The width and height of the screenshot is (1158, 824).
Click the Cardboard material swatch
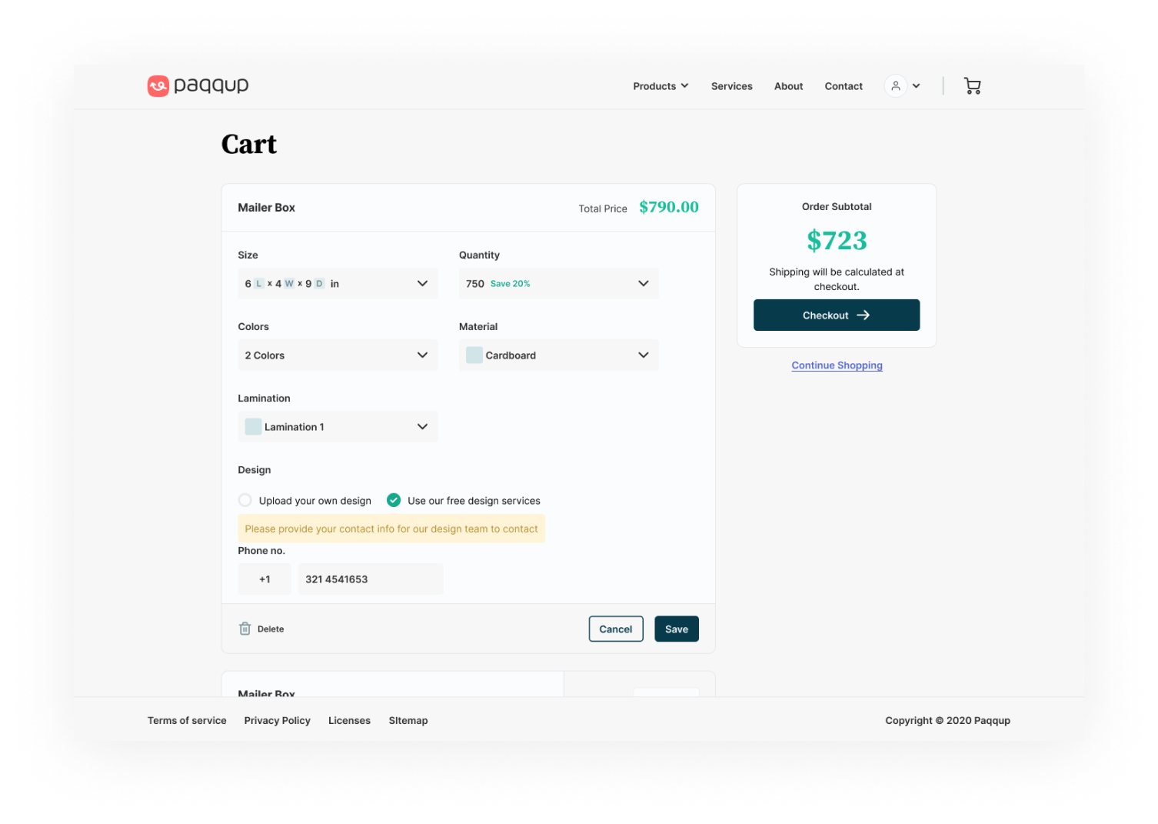474,355
